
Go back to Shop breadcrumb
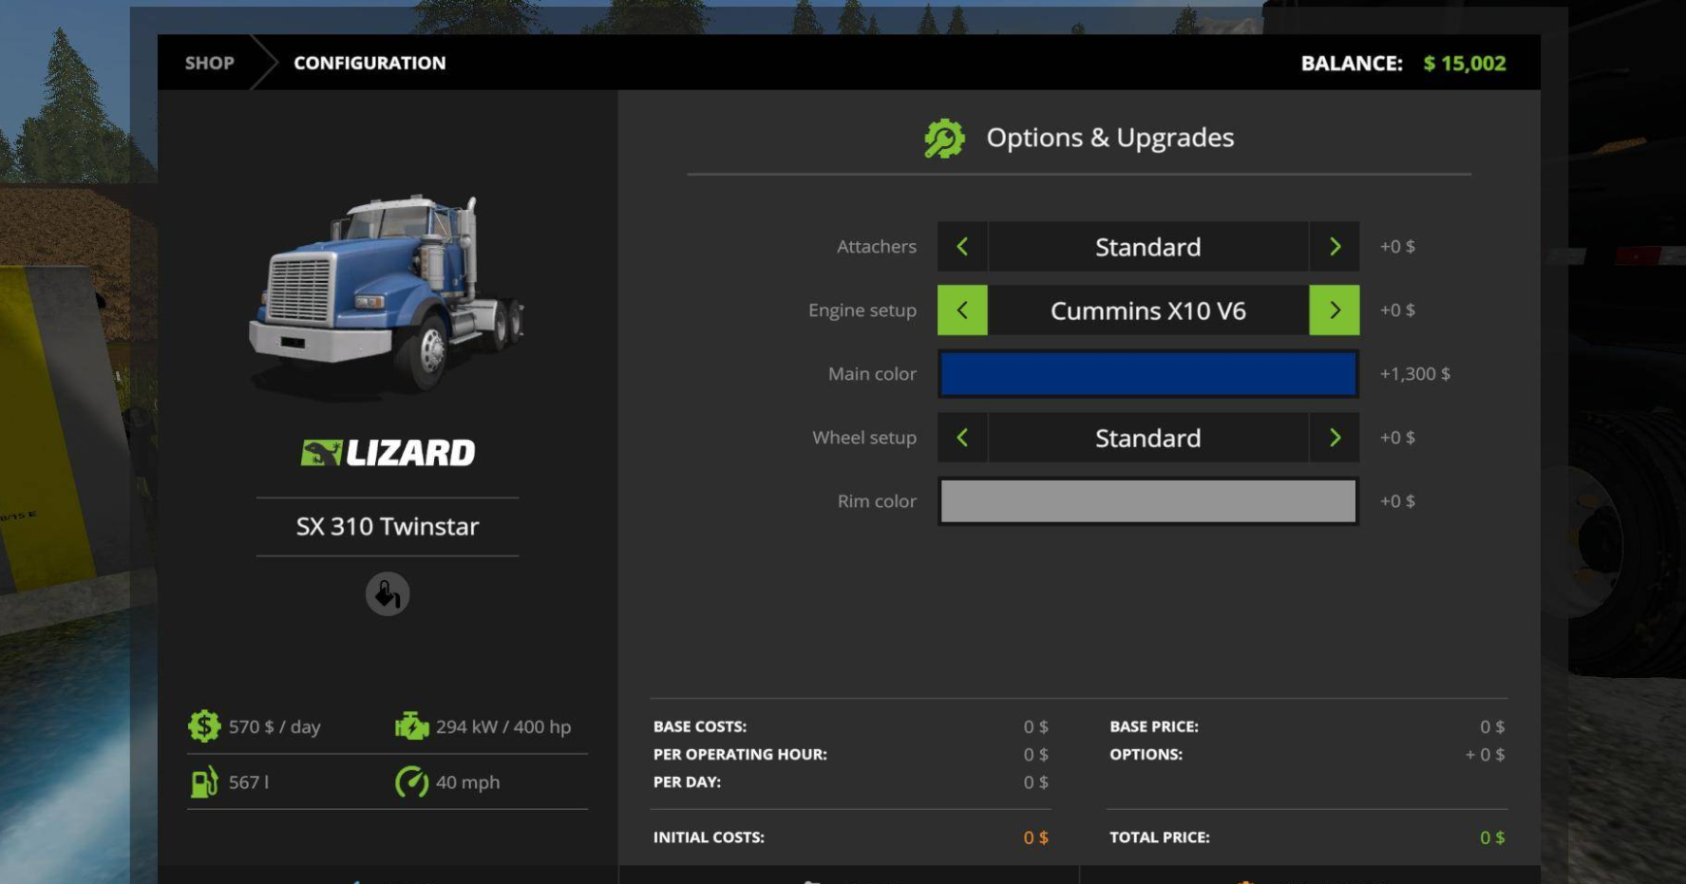point(209,64)
